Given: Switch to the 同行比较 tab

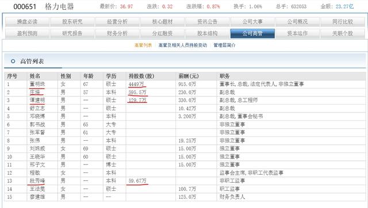Looking at the screenshot, I should point(343,22).
